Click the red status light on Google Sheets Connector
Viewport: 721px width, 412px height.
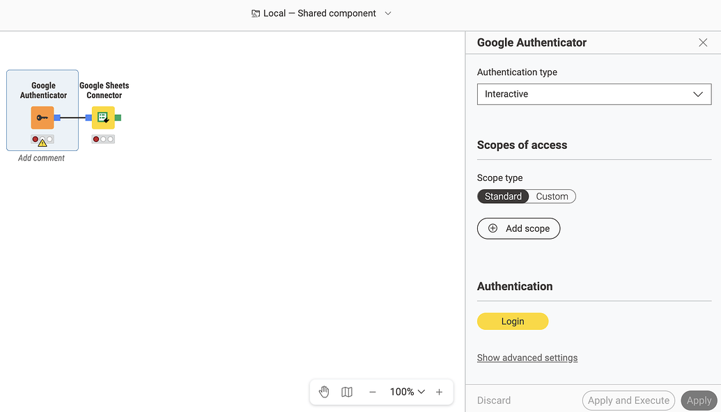[x=95, y=138]
